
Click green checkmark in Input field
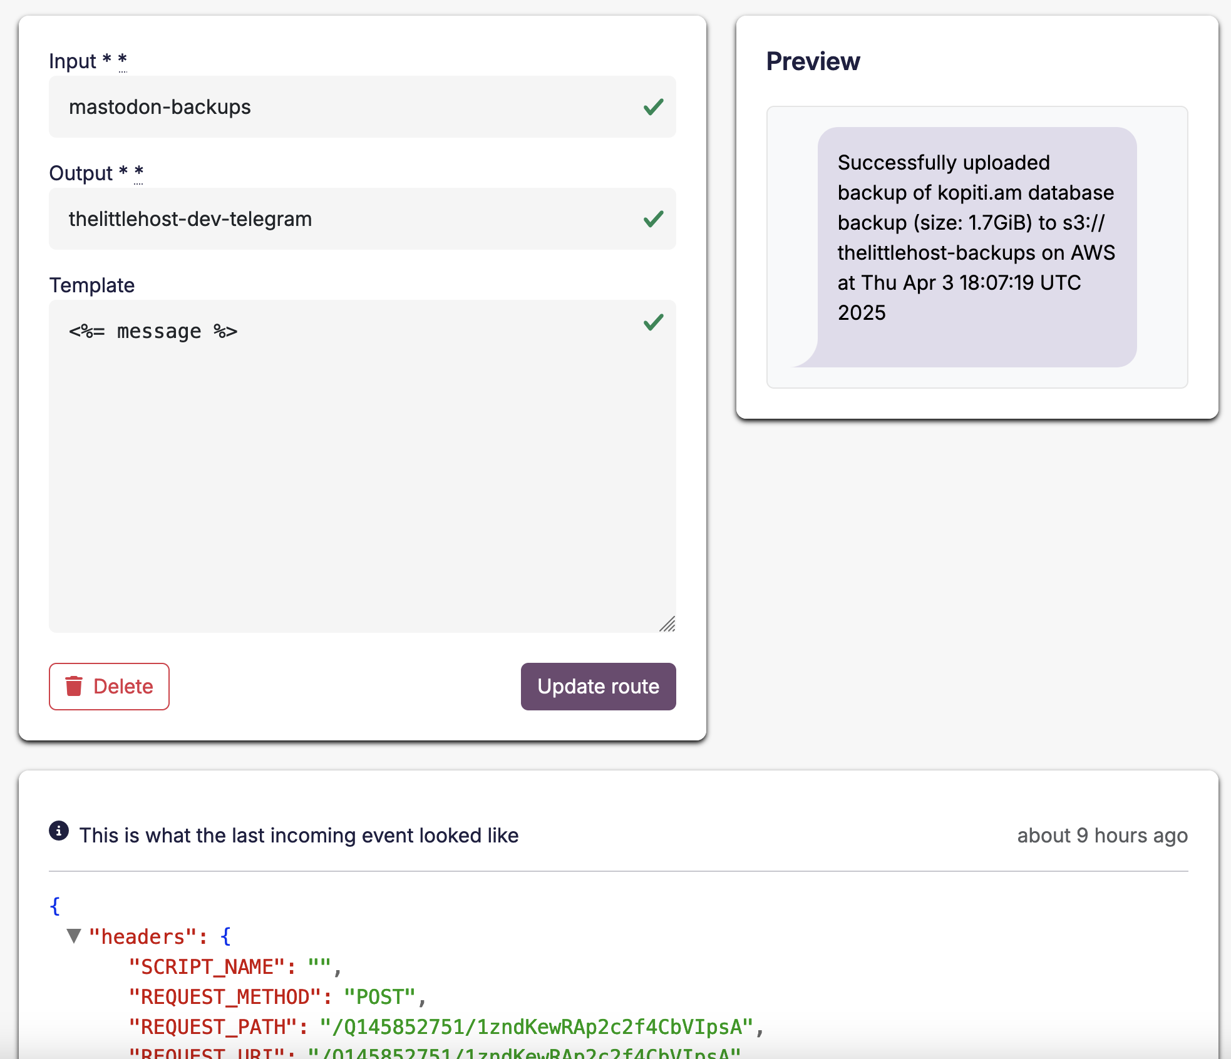tap(653, 107)
